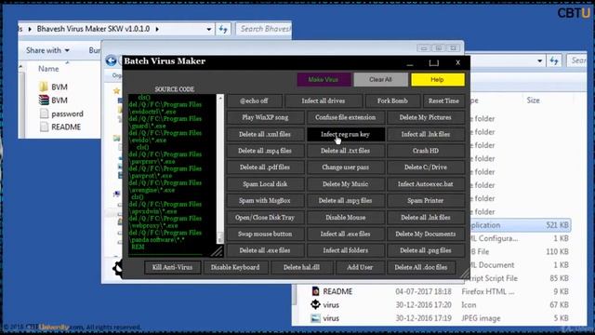Open address bar dropdown in left Explorer window
Viewport: 595px width, 335px height.
208,29
